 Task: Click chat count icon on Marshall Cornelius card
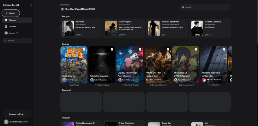coord(206,35)
